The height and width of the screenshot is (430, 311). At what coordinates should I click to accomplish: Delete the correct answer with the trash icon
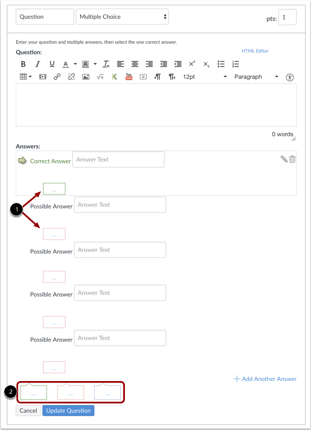tap(292, 159)
